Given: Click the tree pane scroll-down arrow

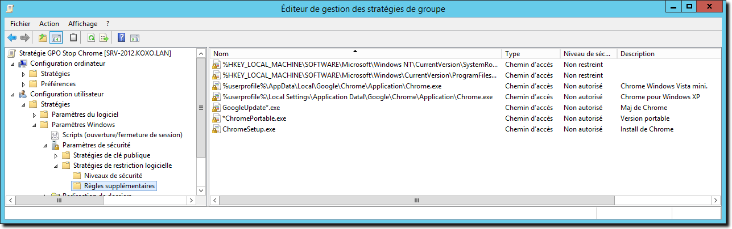Looking at the screenshot, I should (x=200, y=190).
